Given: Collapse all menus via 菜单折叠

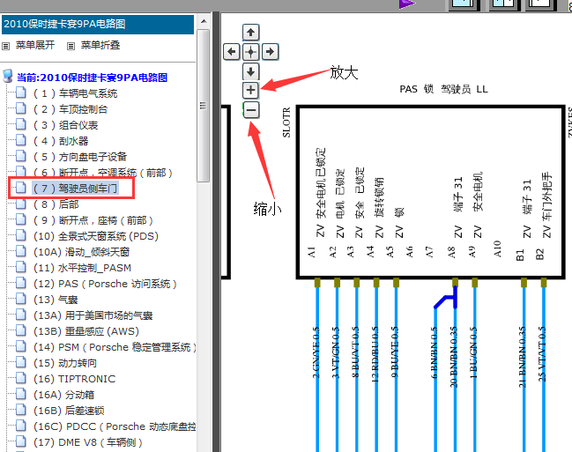Looking at the screenshot, I should [100, 45].
